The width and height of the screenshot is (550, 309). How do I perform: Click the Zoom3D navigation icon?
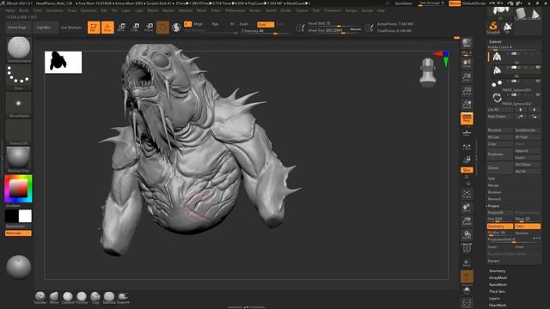[x=467, y=221]
